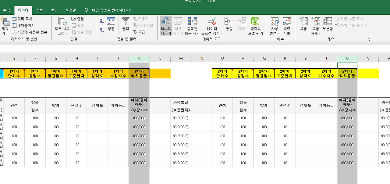The image size is (390, 184).
Task: Click the 과목평균 (표준편차) cell in column M
Action: pyautogui.click(x=181, y=106)
